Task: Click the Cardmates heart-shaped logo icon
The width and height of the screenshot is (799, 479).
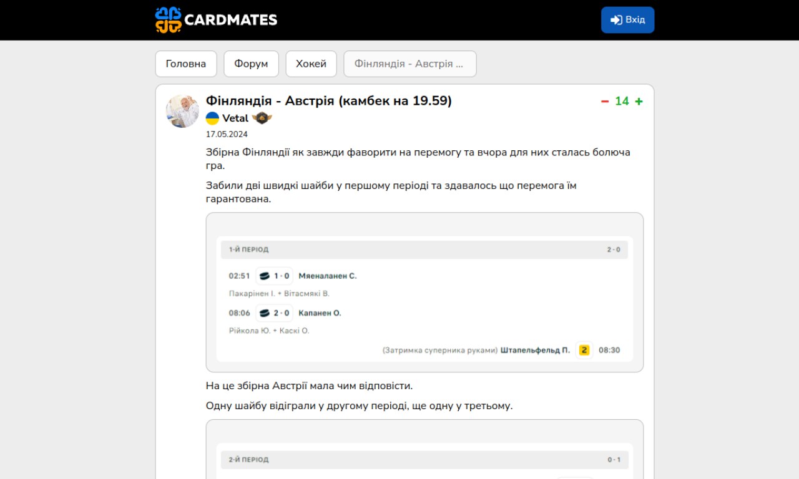Action: click(169, 20)
